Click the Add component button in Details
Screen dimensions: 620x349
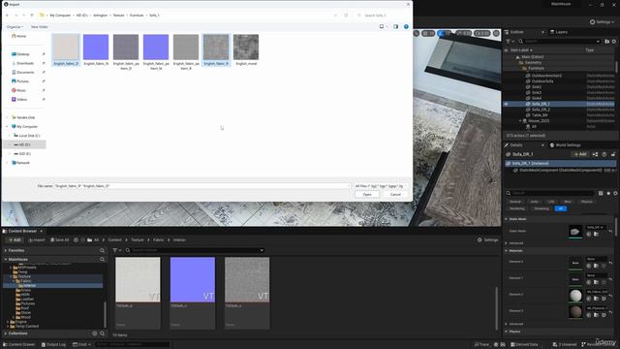580,154
